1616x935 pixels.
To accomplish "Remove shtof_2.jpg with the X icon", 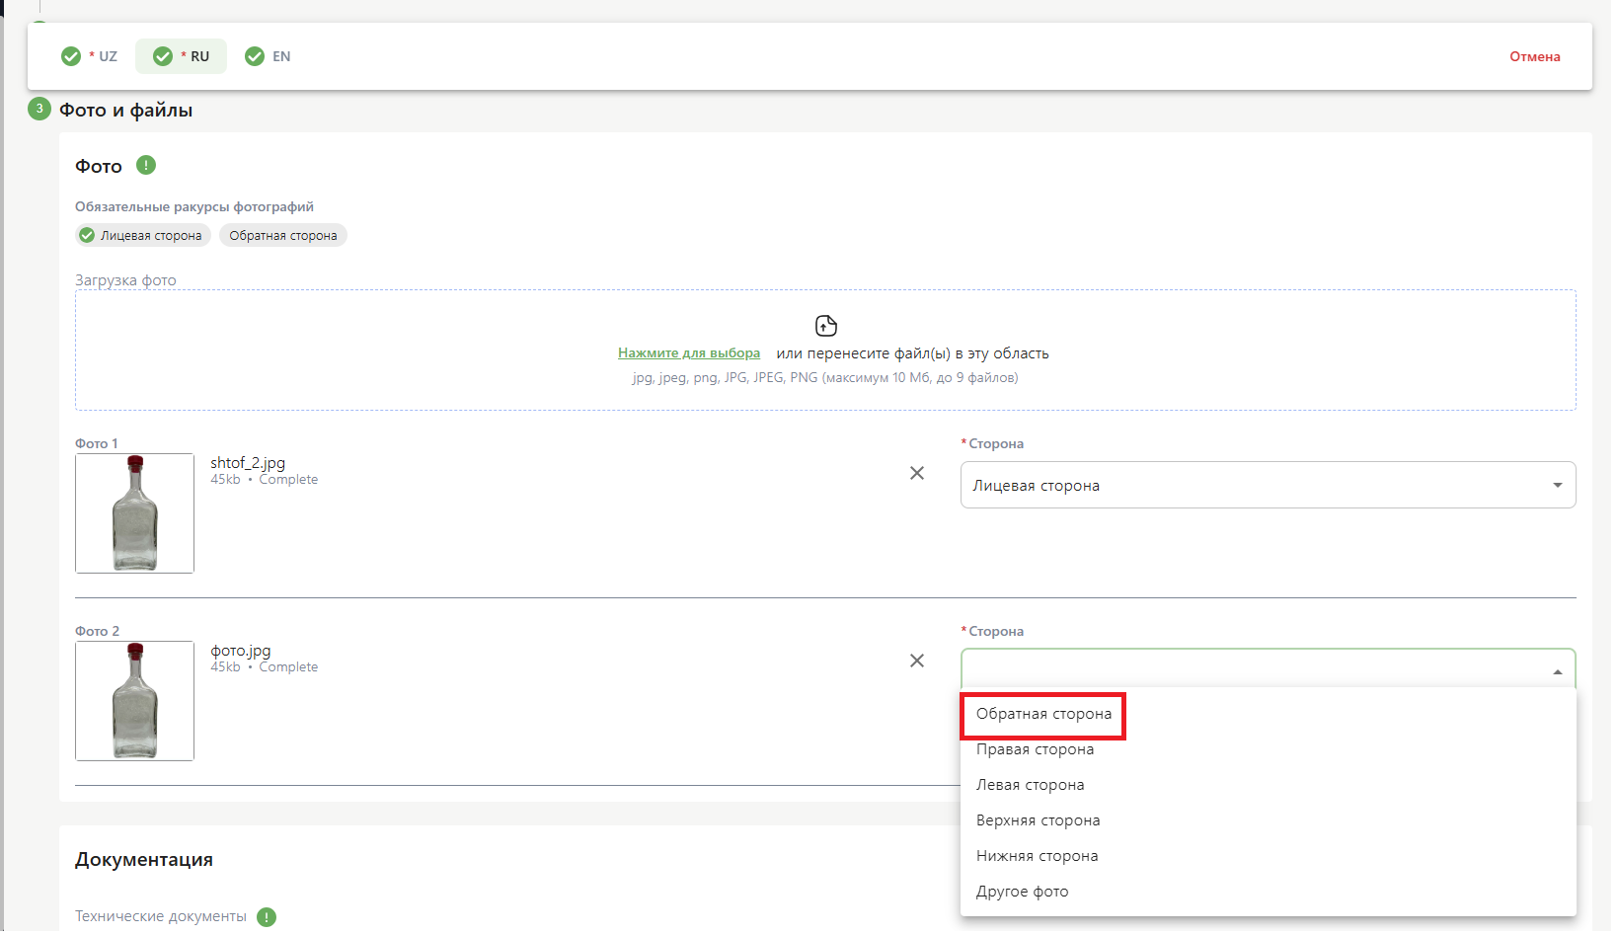I will coord(917,474).
